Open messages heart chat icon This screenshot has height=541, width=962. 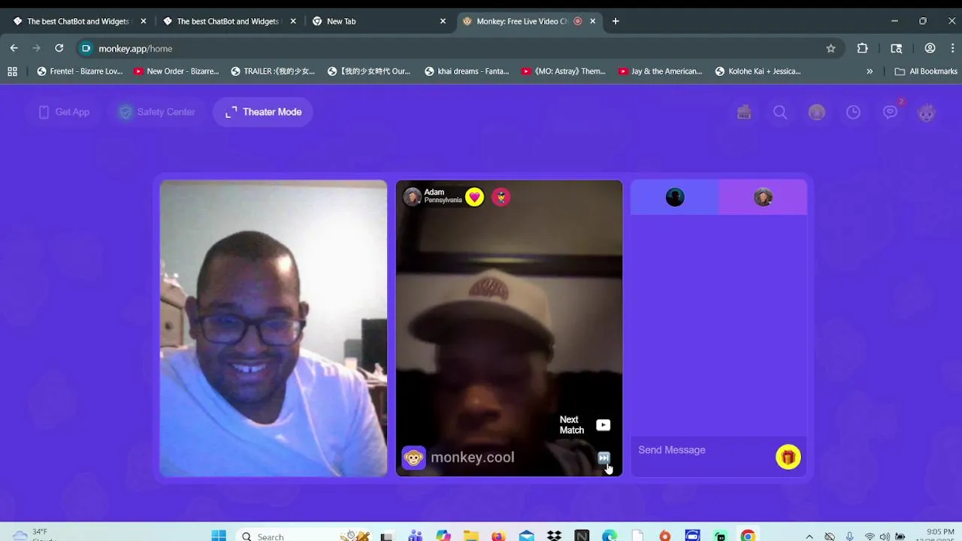(890, 112)
